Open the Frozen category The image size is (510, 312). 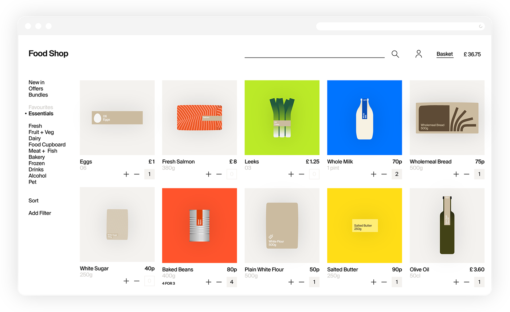pyautogui.click(x=37, y=163)
